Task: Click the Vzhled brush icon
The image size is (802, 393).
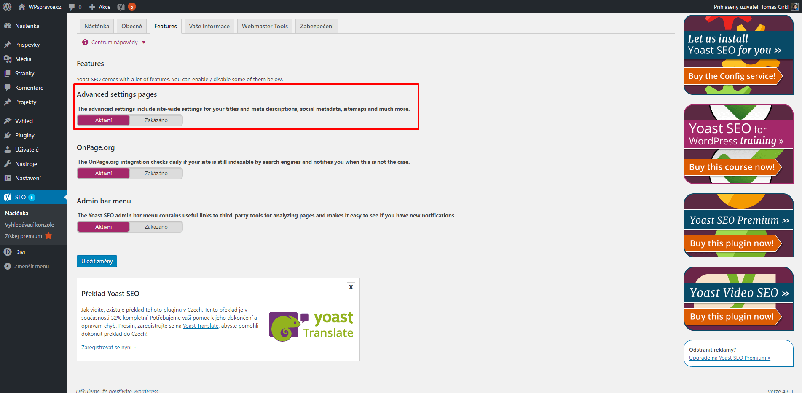Action: 8,121
